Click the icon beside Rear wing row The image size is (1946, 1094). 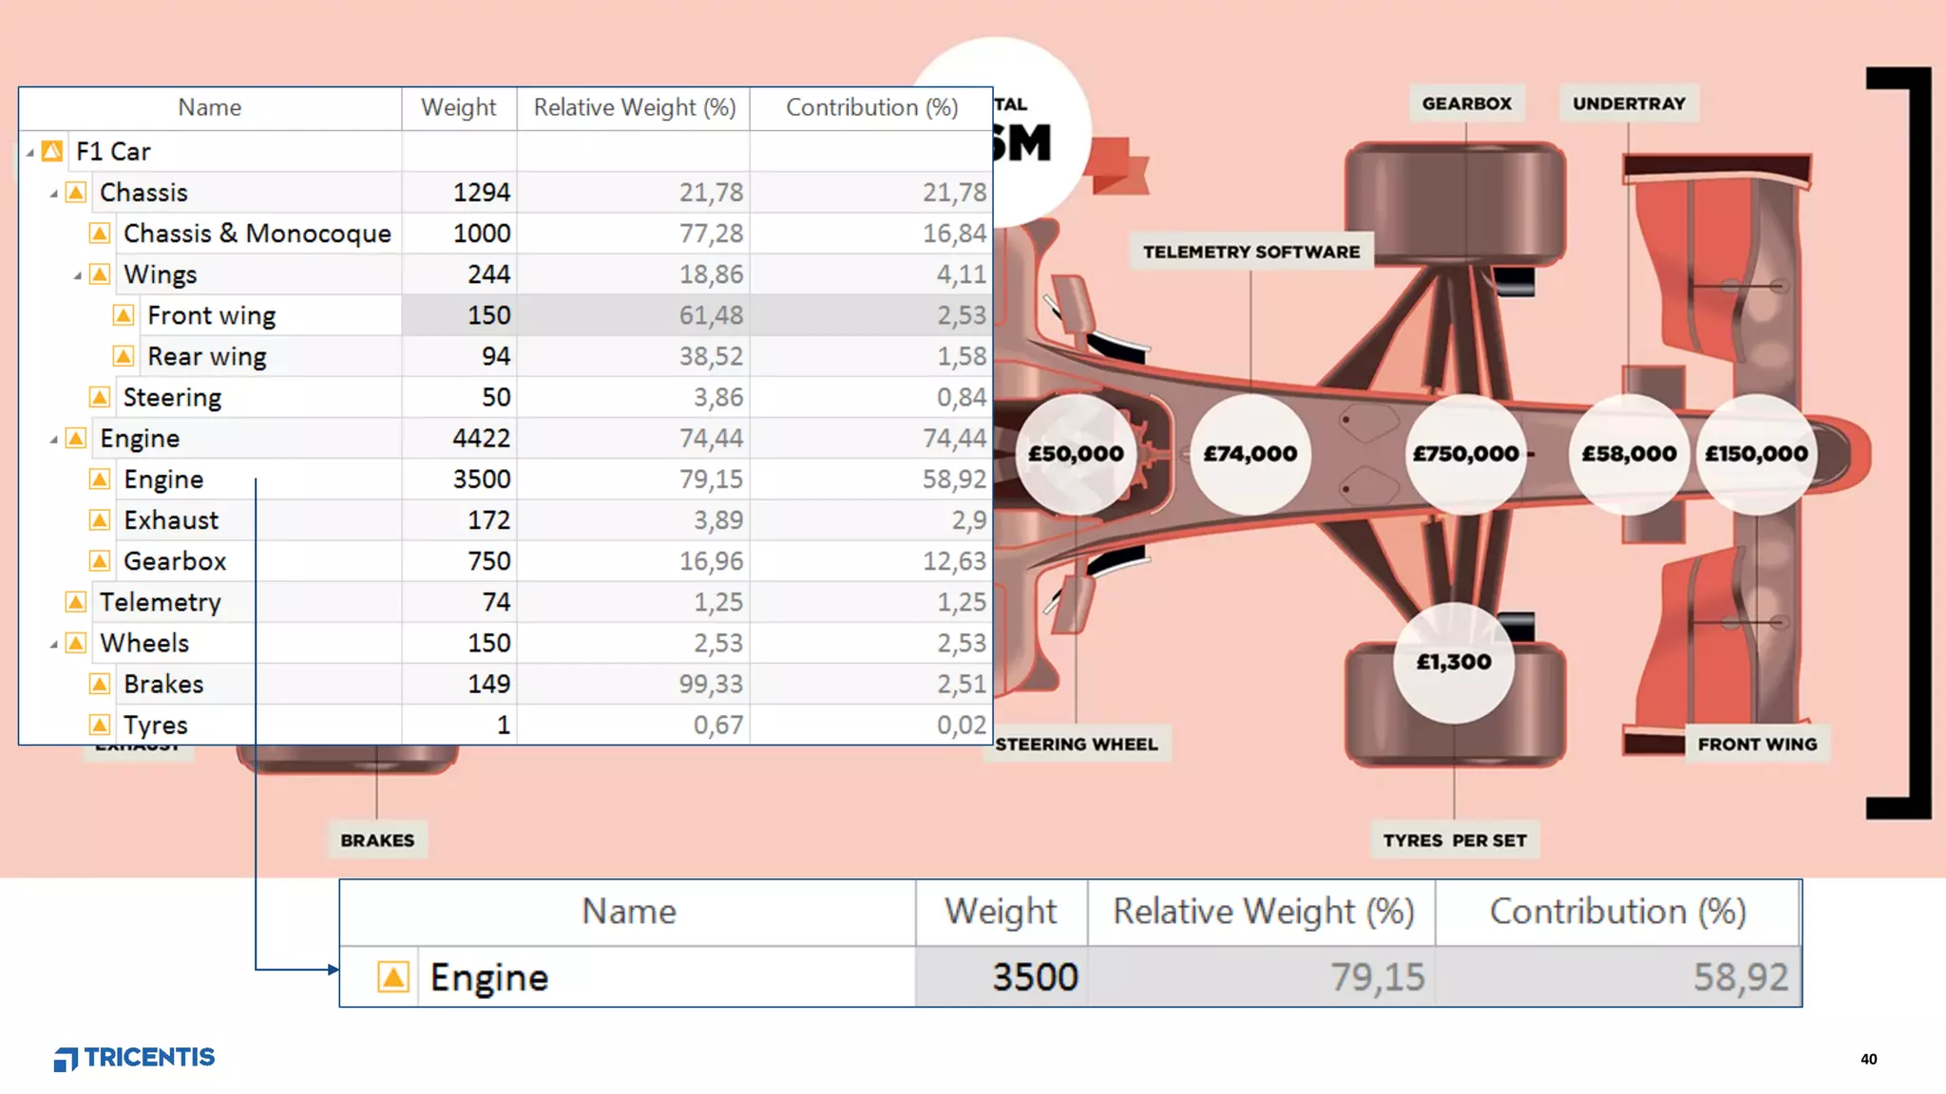click(x=124, y=356)
